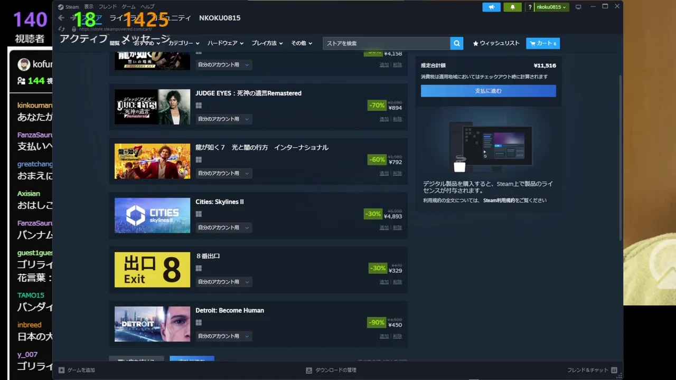This screenshot has width=676, height=380.
Task: Click the search magnifier button in store
Action: point(457,43)
